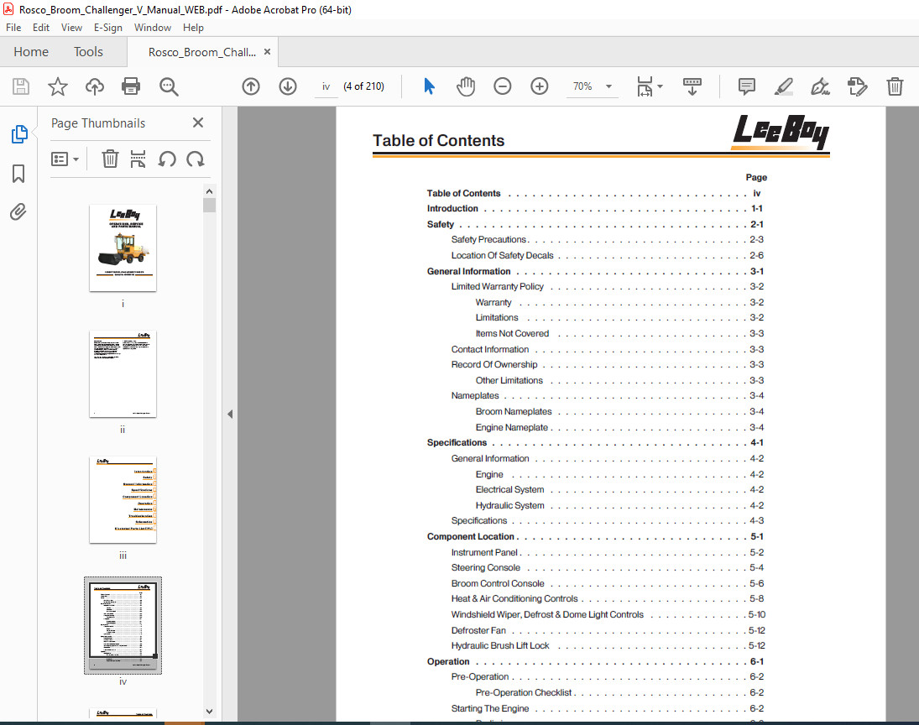919x725 pixels.
Task: Click the Specifications 4-1 heading entry
Action: click(594, 442)
